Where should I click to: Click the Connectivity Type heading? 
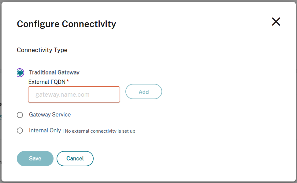click(x=42, y=50)
